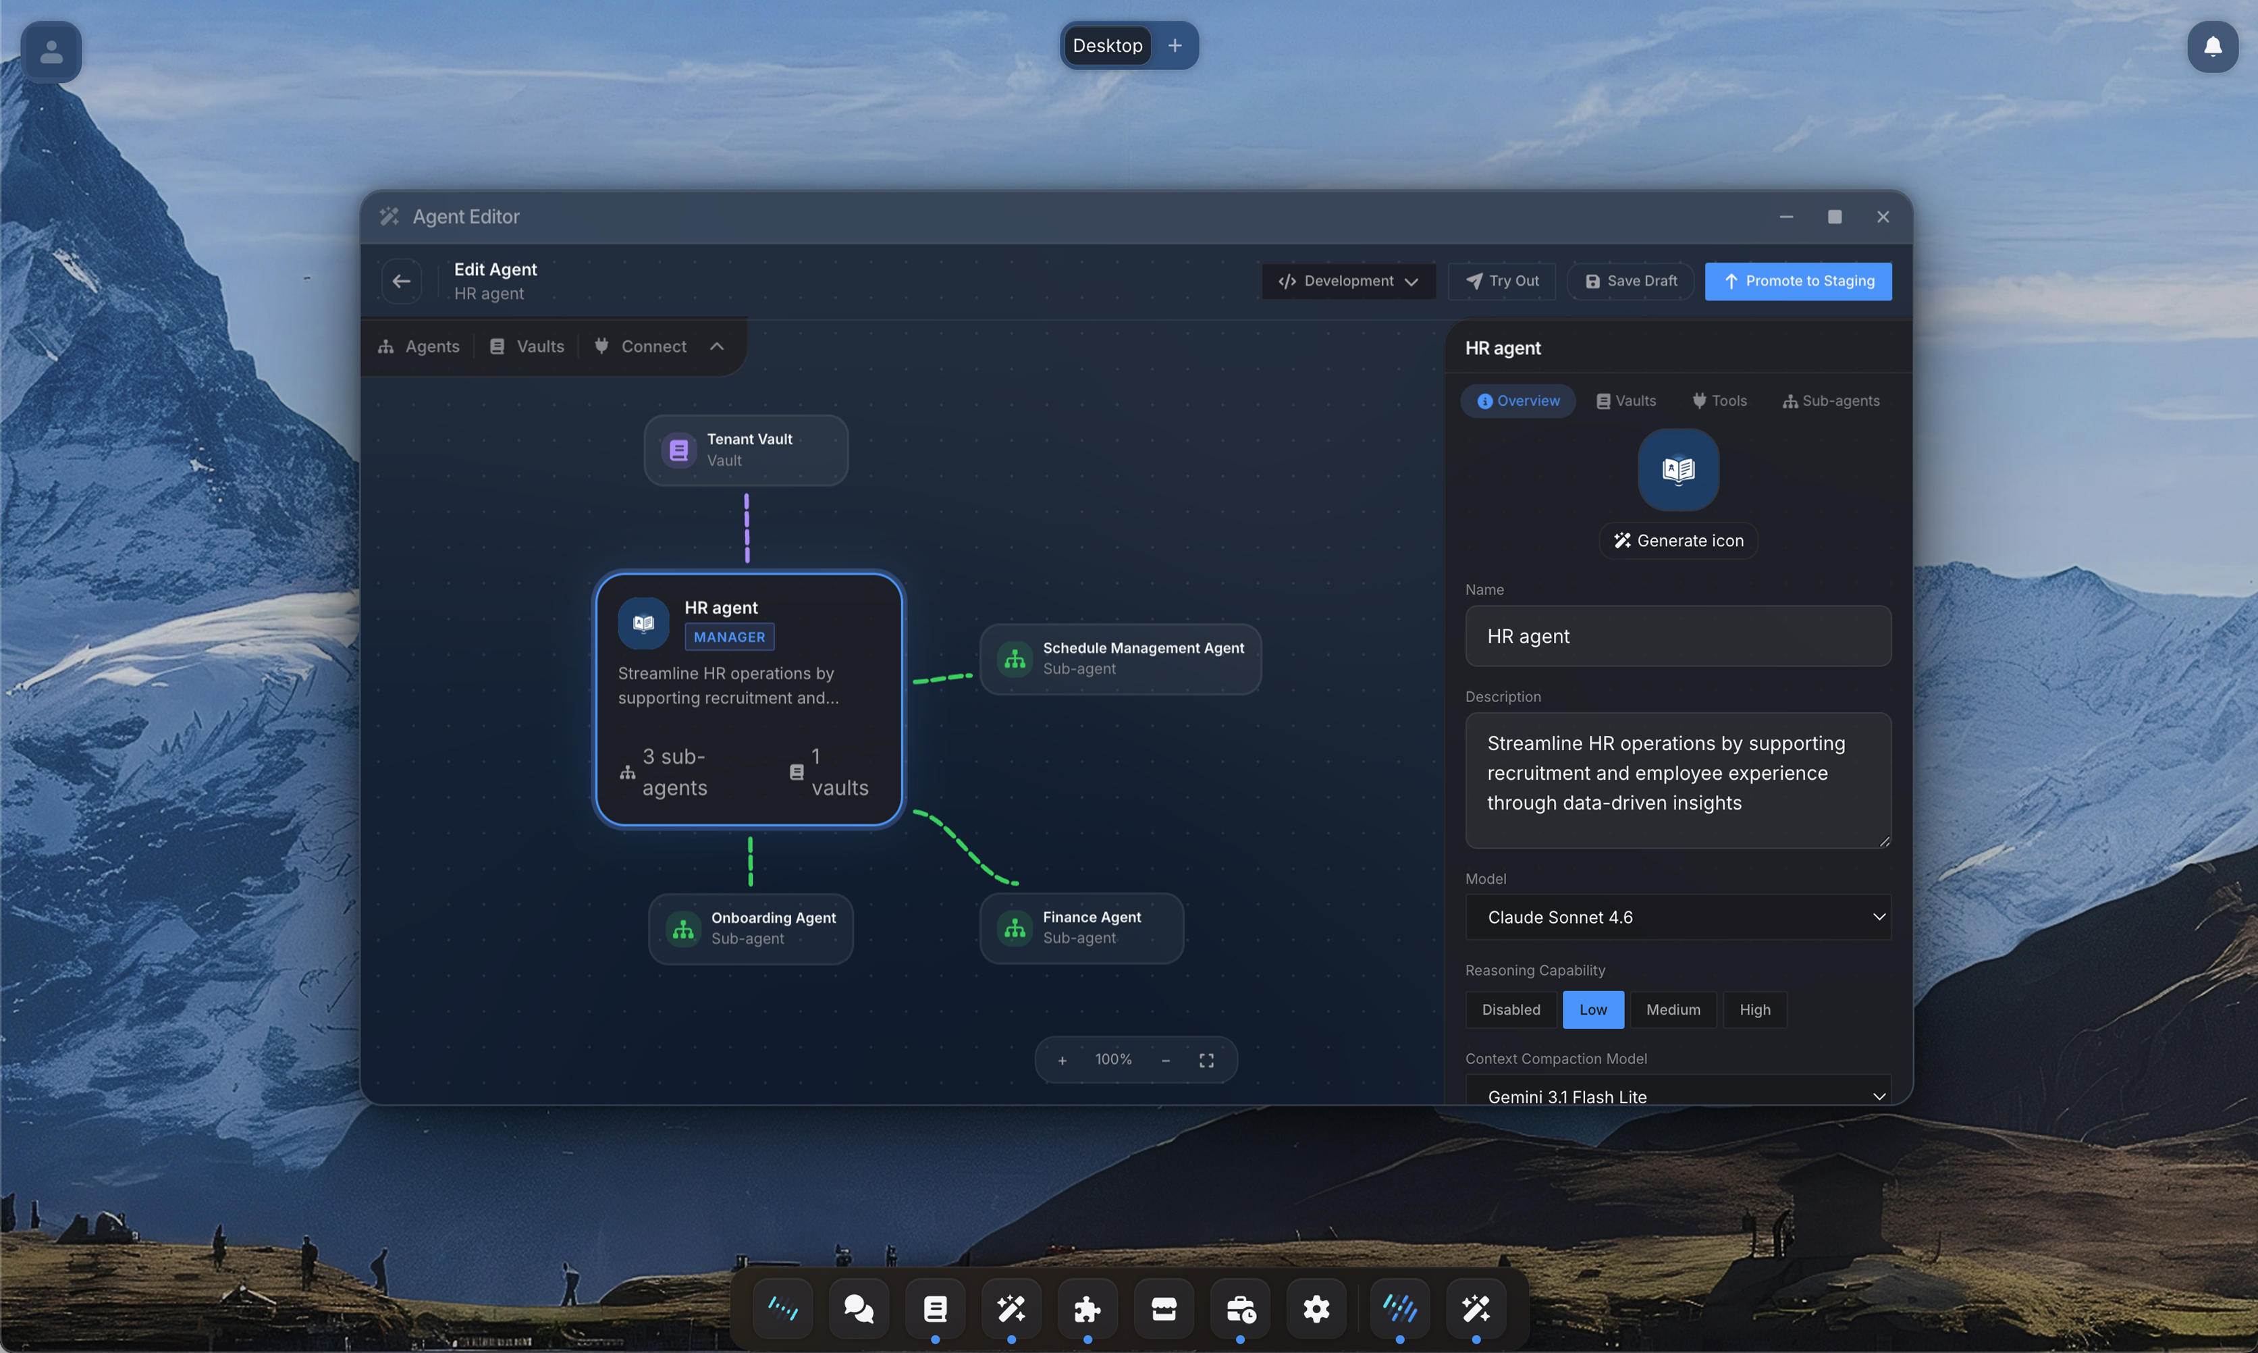Image resolution: width=2258 pixels, height=1353 pixels.
Task: Zoom in on the canvas with the plus control
Action: 1063,1059
